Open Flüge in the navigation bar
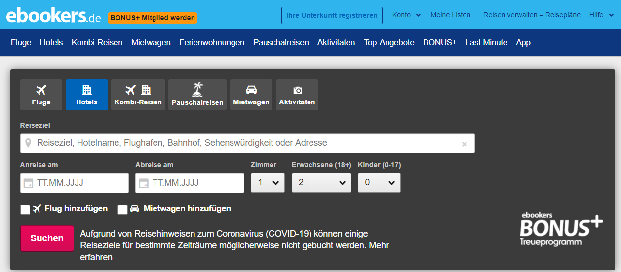 click(21, 42)
